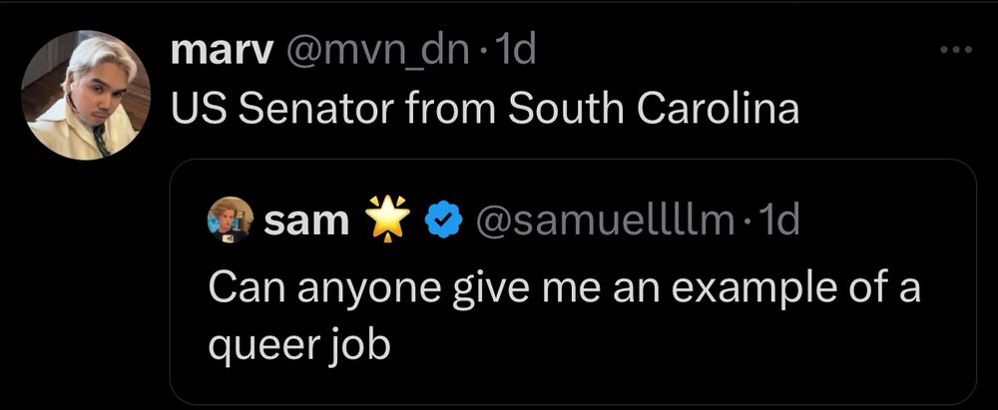Click the blue verified checkmark badge
The height and width of the screenshot is (410, 998).
[x=441, y=221]
